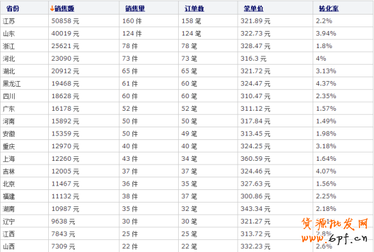This screenshot has height=252, width=374.
Task: Select the 322.73 元 unit price
Action: [x=255, y=34]
